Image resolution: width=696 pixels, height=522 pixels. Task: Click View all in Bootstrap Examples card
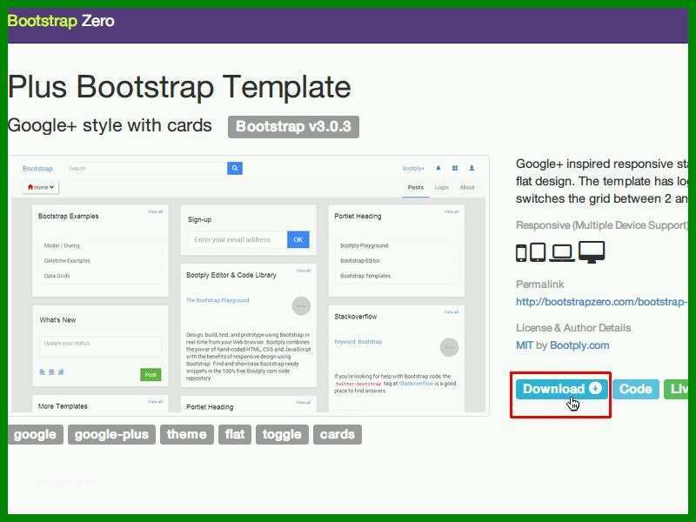click(x=156, y=211)
